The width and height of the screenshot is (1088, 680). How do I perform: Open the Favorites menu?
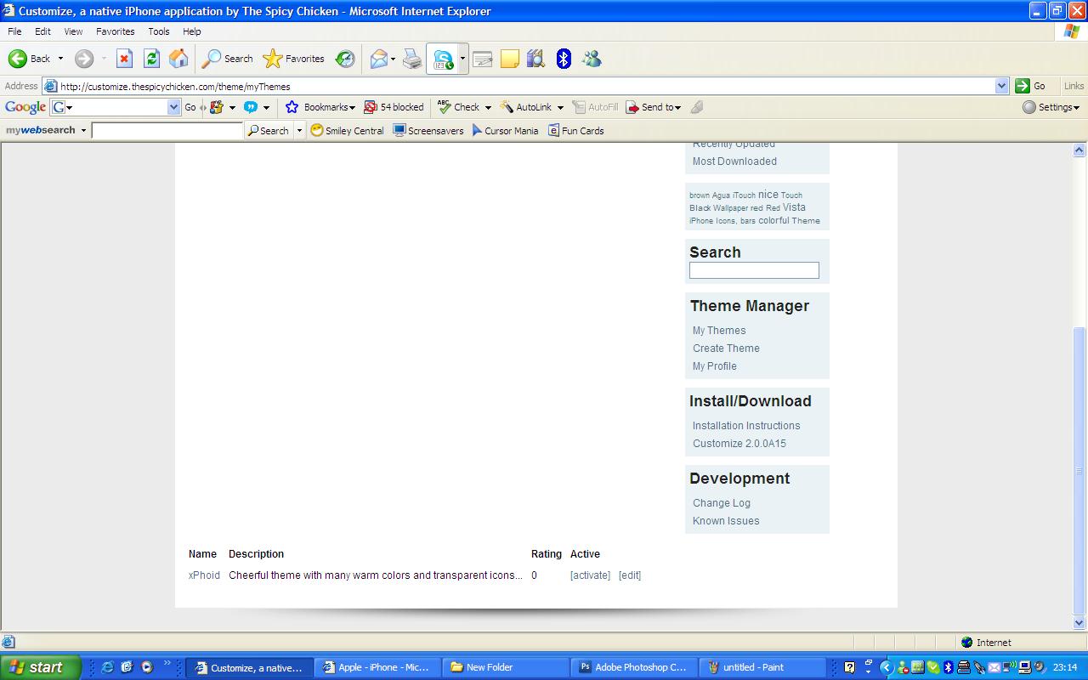coord(116,31)
